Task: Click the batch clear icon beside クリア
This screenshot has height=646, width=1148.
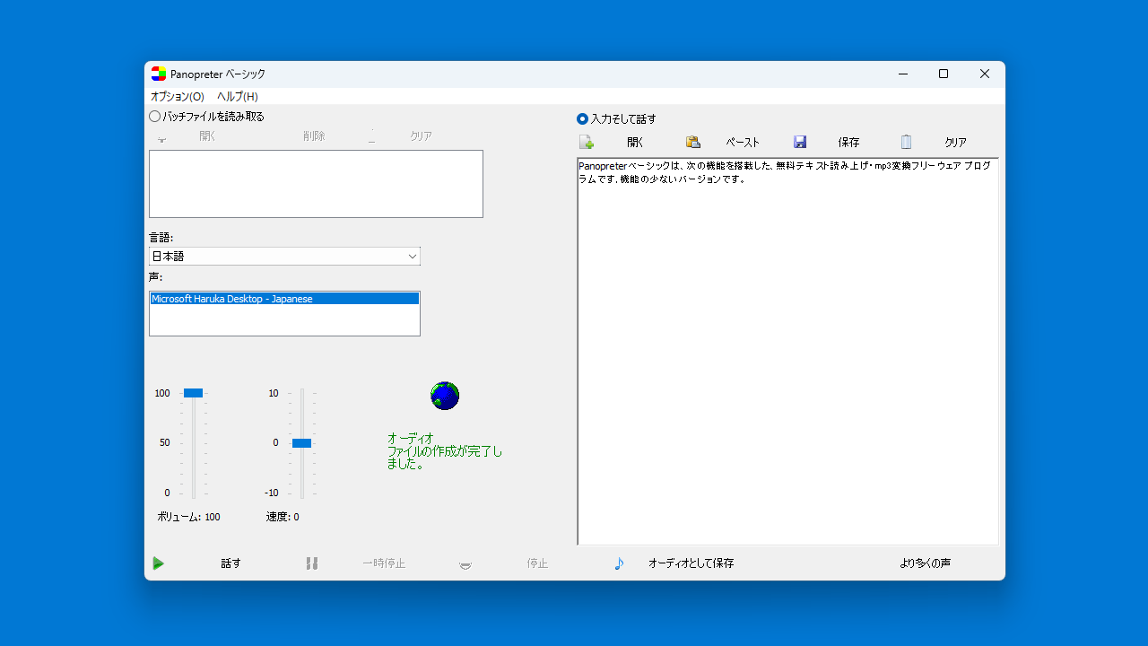Action: point(371,137)
